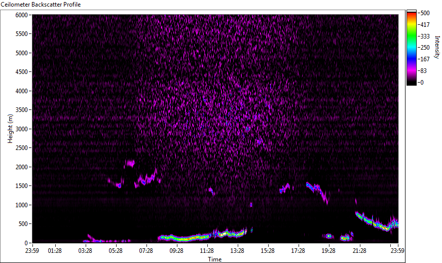This screenshot has width=442, height=263.
Task: Click the Intensity color ramp bar
Action: coord(411,48)
